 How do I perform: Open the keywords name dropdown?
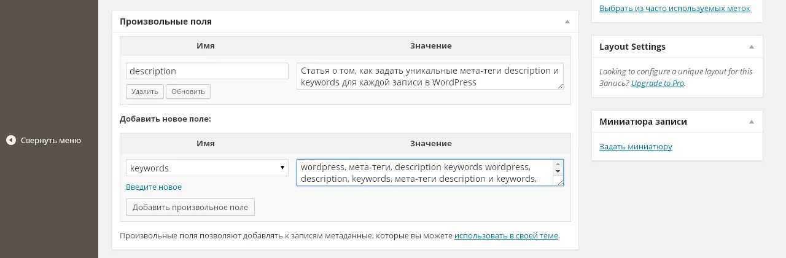click(207, 168)
